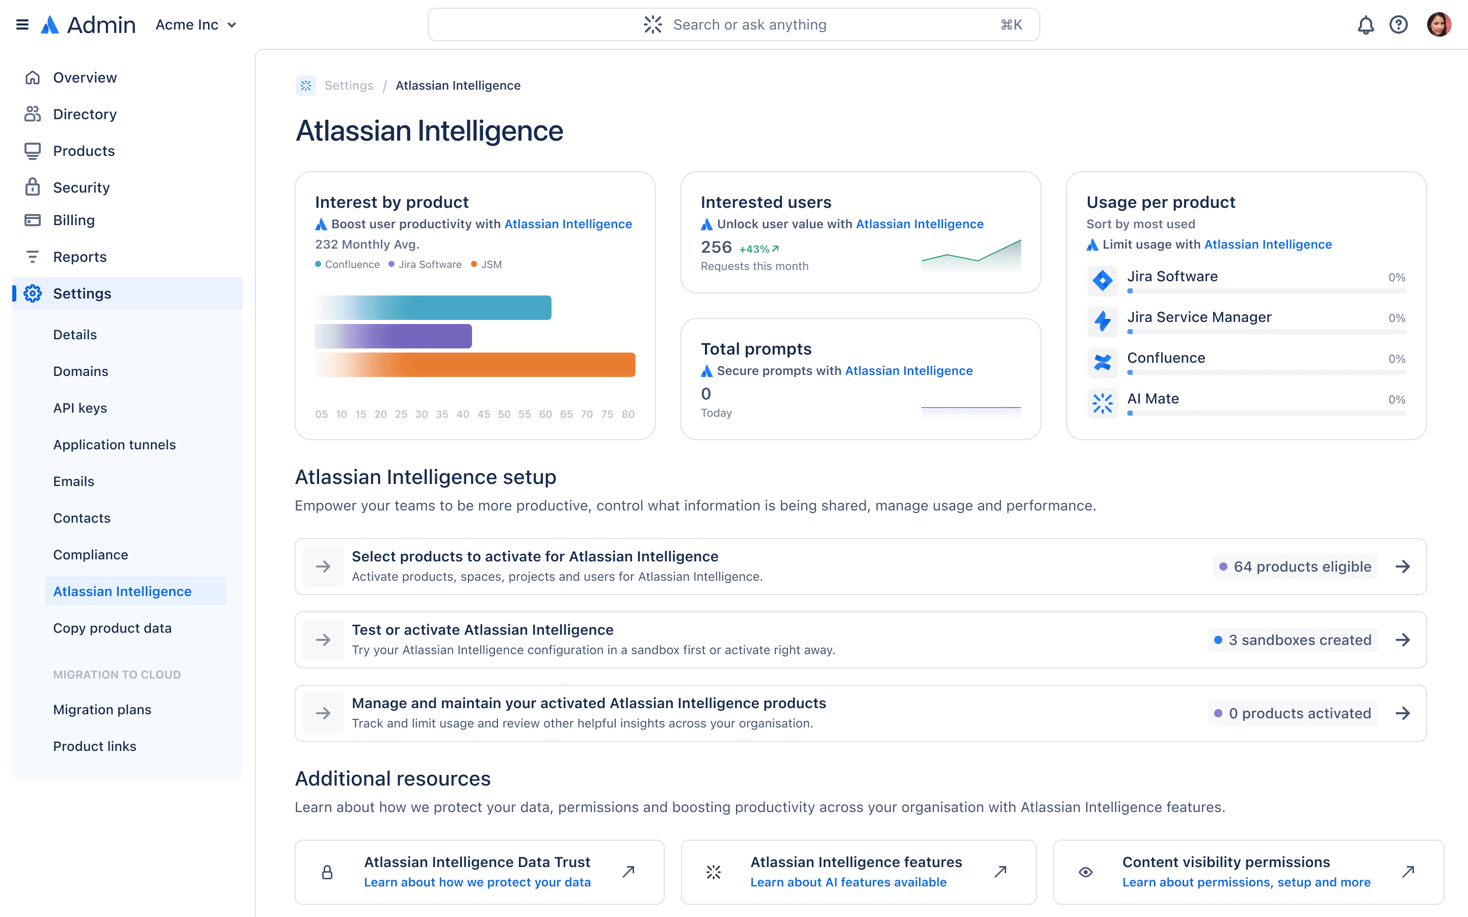The image size is (1468, 917).
Task: Collapse the Settings sidebar section
Action: [x=127, y=293]
